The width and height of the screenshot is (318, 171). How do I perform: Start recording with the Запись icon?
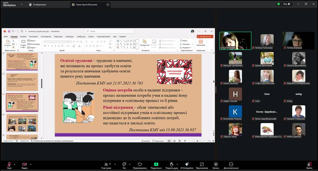(216, 165)
